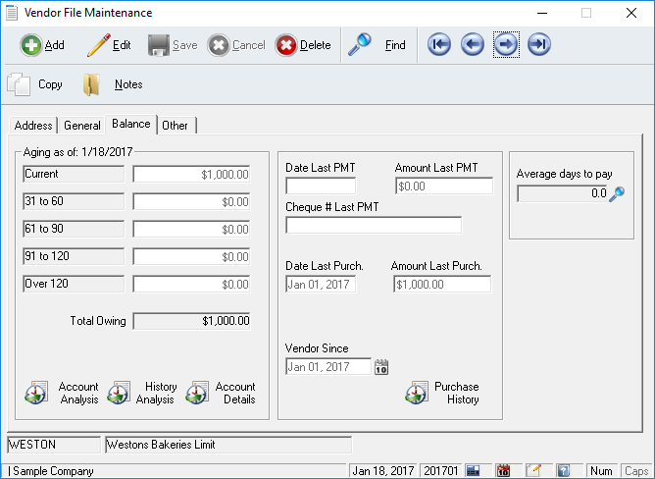
Task: Click the Cheque # Last PMT field
Action: point(373,226)
